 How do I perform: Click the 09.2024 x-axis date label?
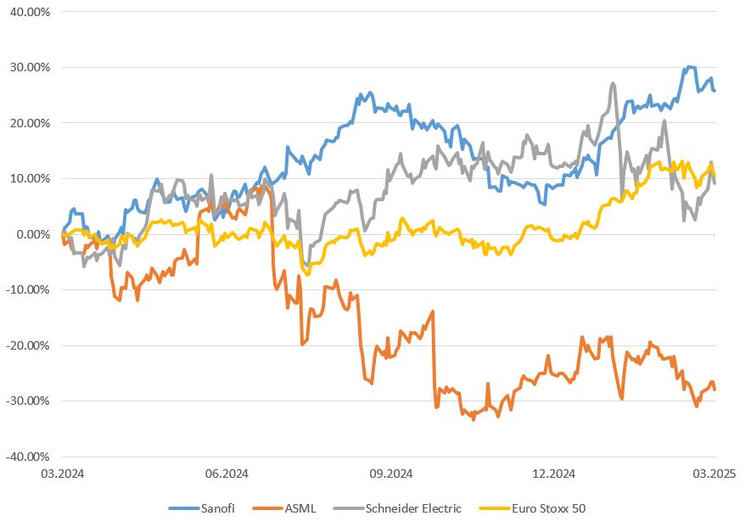(391, 474)
